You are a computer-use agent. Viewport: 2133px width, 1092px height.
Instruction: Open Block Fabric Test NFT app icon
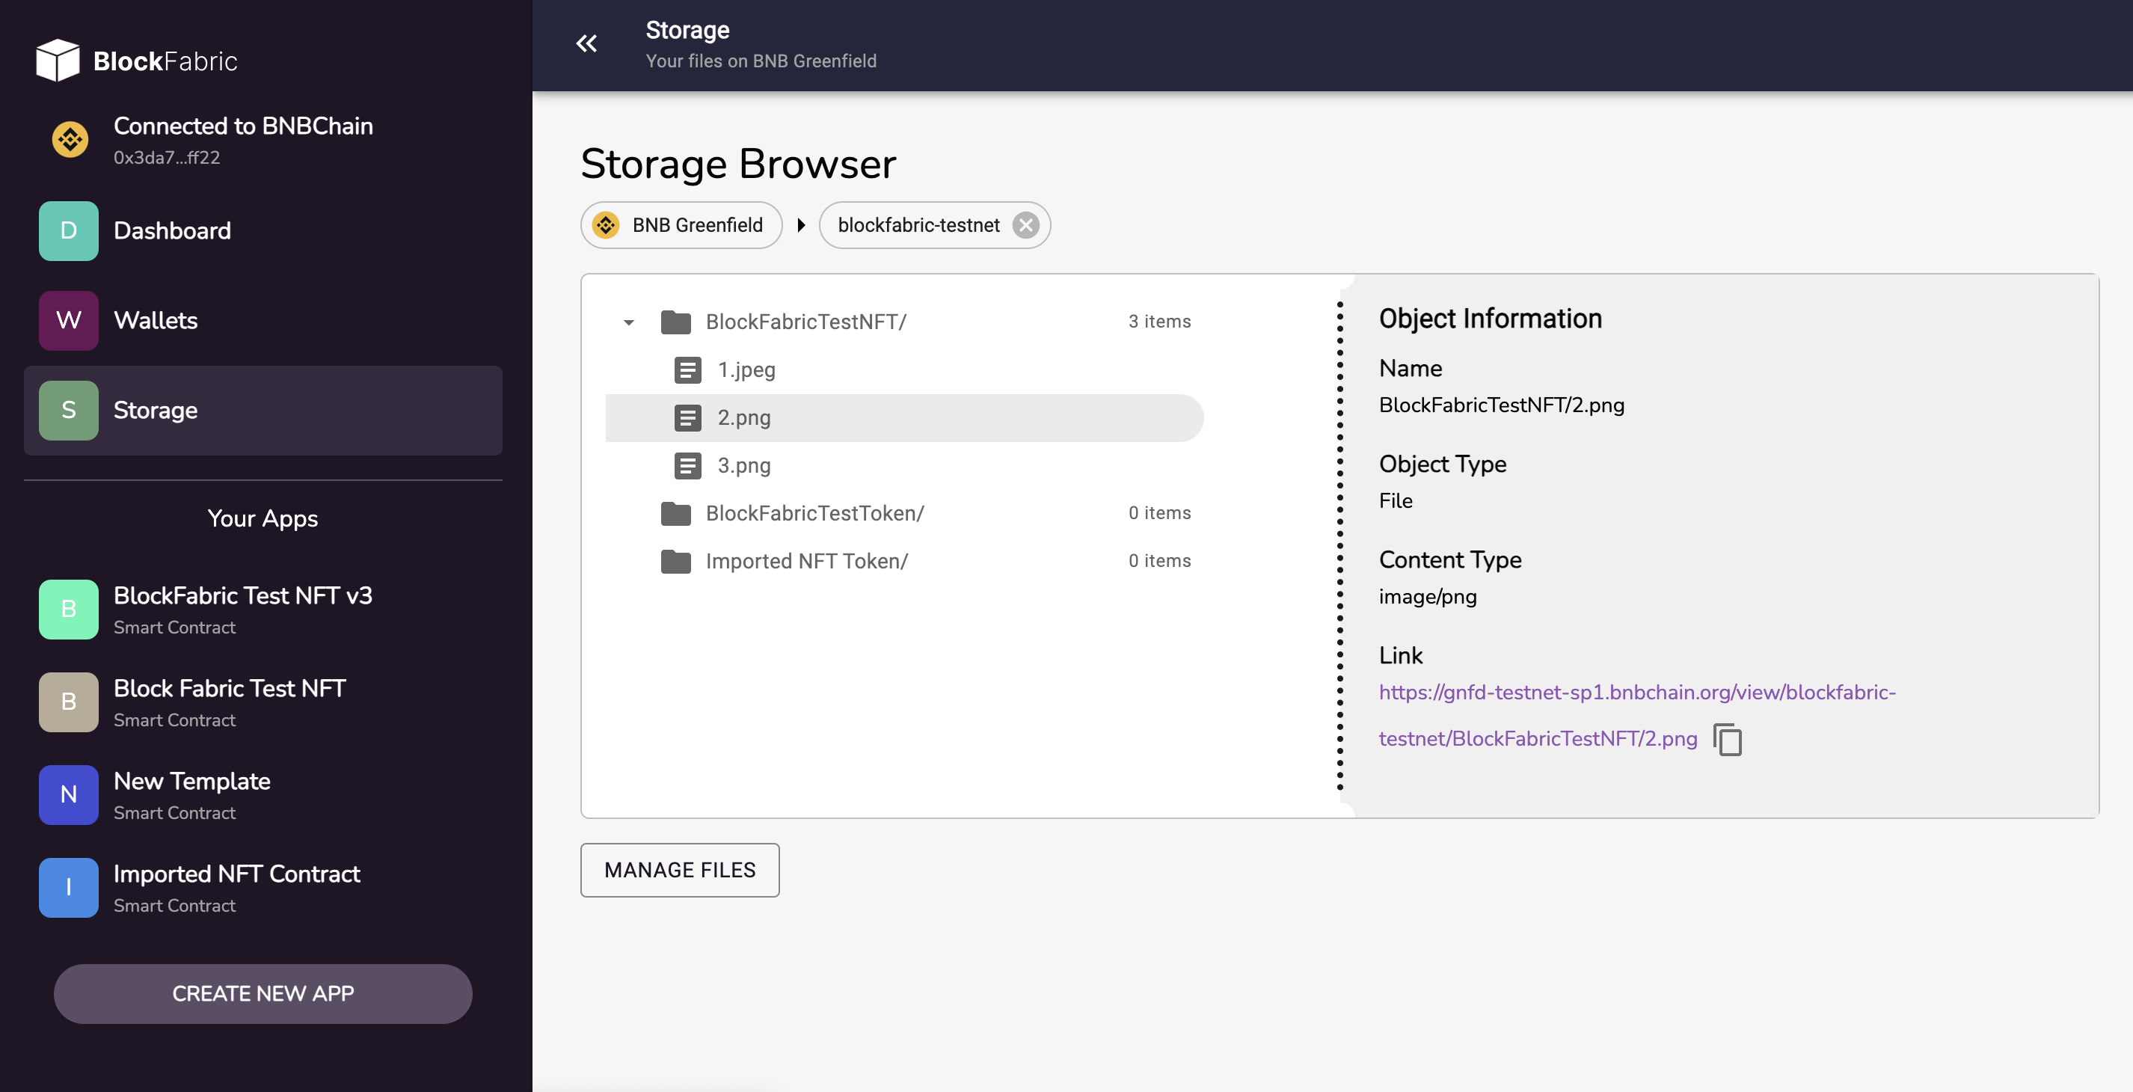(x=69, y=702)
